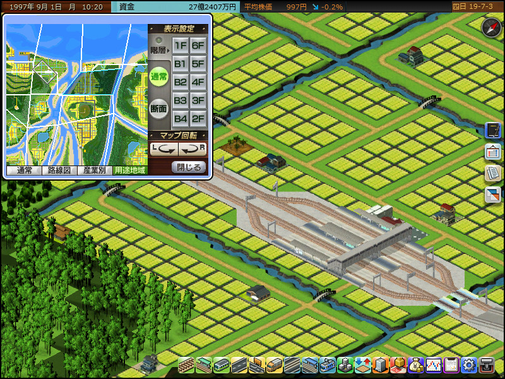Viewport: 505px width, 379px height.
Task: Click the date and time display
Action: click(56, 7)
